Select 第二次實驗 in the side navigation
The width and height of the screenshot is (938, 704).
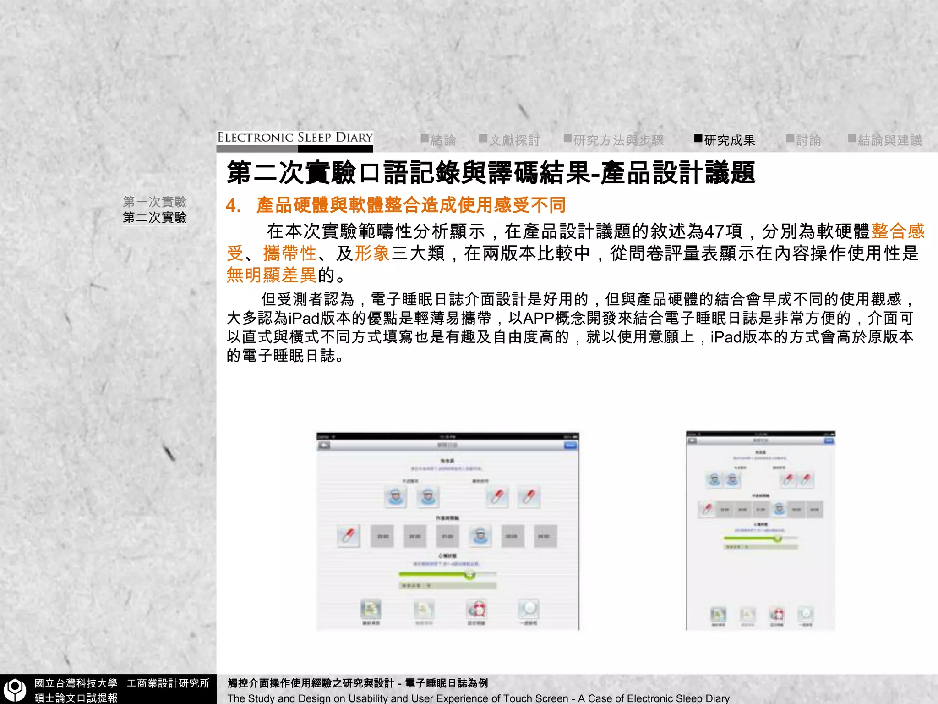(x=154, y=217)
